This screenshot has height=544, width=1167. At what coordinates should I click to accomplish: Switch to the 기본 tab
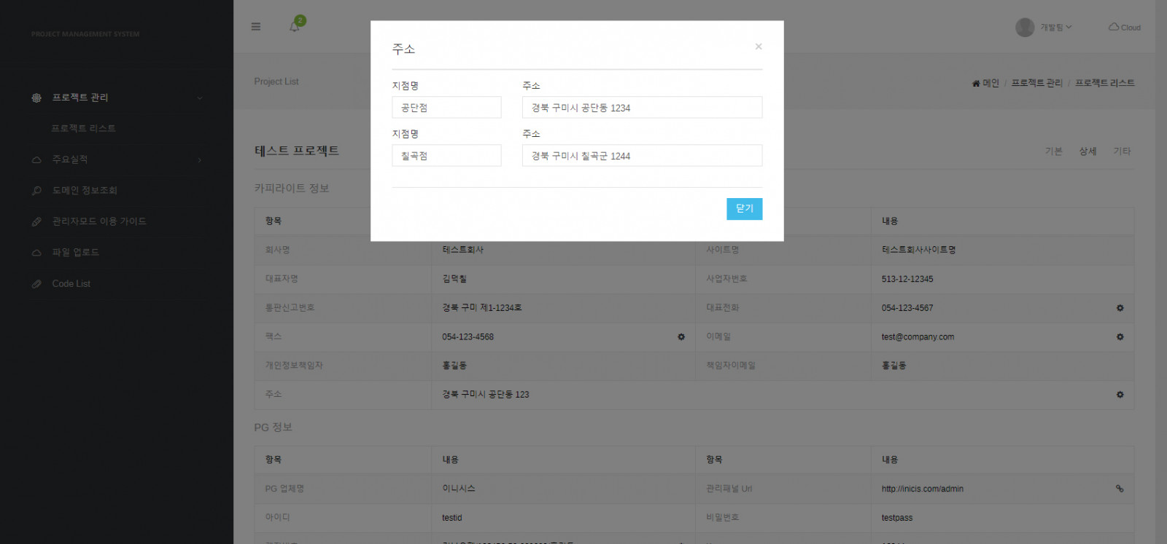click(1053, 151)
